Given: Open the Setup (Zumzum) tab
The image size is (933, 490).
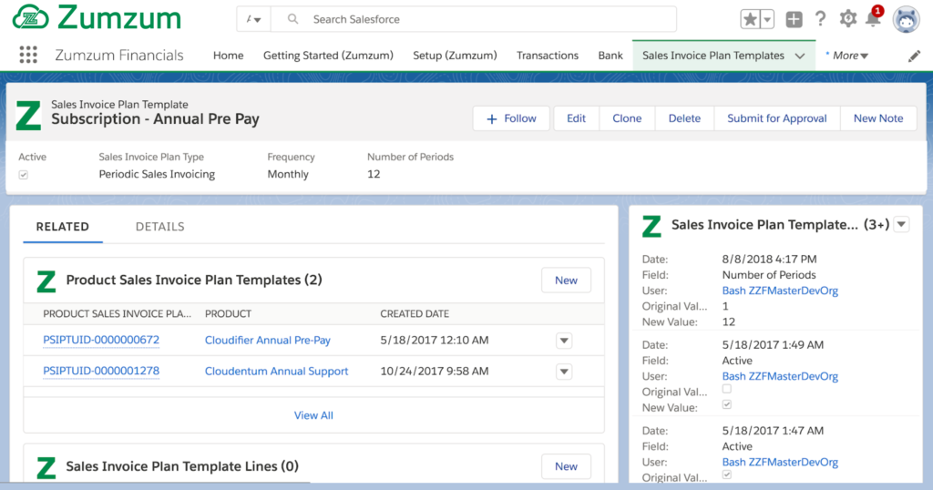Looking at the screenshot, I should point(455,56).
